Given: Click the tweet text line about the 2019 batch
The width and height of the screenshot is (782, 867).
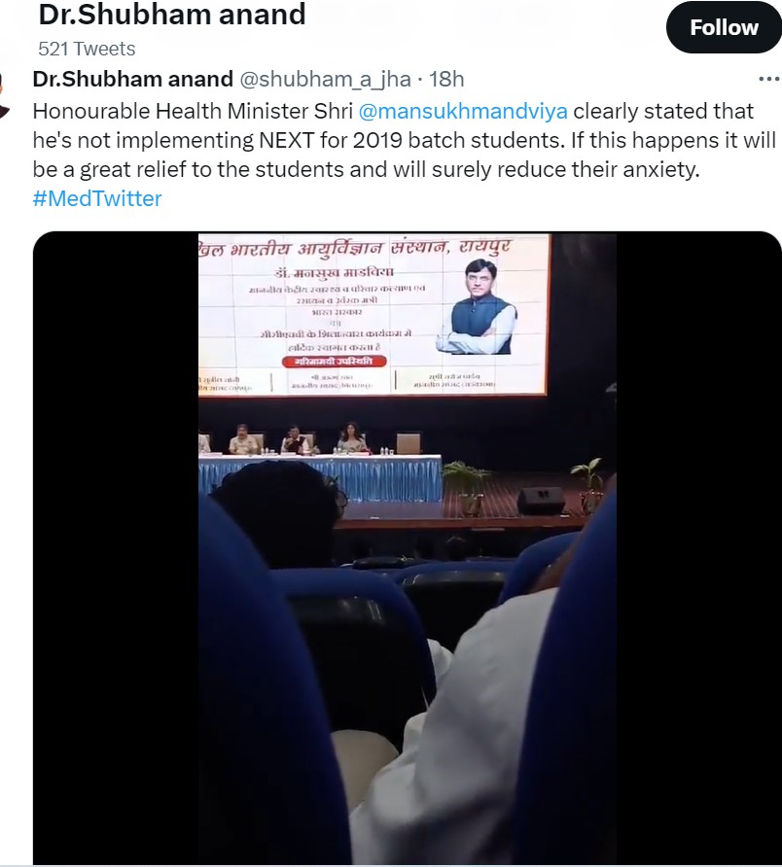Looking at the screenshot, I should click(x=404, y=140).
